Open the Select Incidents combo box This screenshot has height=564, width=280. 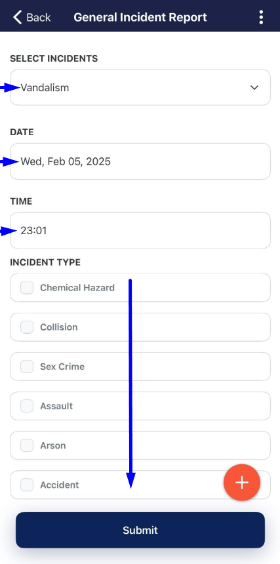[140, 87]
